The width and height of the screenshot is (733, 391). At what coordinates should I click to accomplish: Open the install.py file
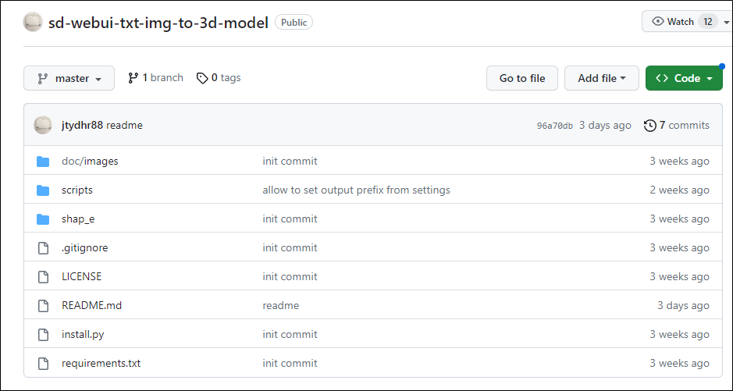tap(83, 334)
